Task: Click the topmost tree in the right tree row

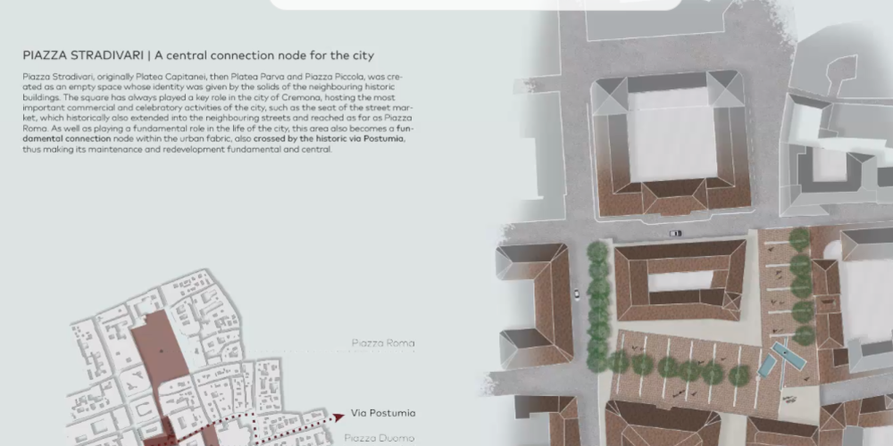Action: click(x=800, y=239)
